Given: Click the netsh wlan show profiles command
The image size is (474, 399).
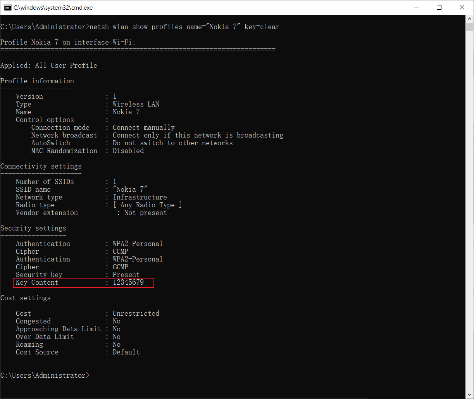Looking at the screenshot, I should [184, 27].
